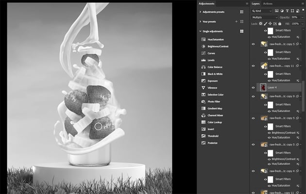The image size is (306, 194).
Task: Toggle Hue/Saturation filter visibility under copy 4
Action: pyautogui.click(x=269, y=186)
